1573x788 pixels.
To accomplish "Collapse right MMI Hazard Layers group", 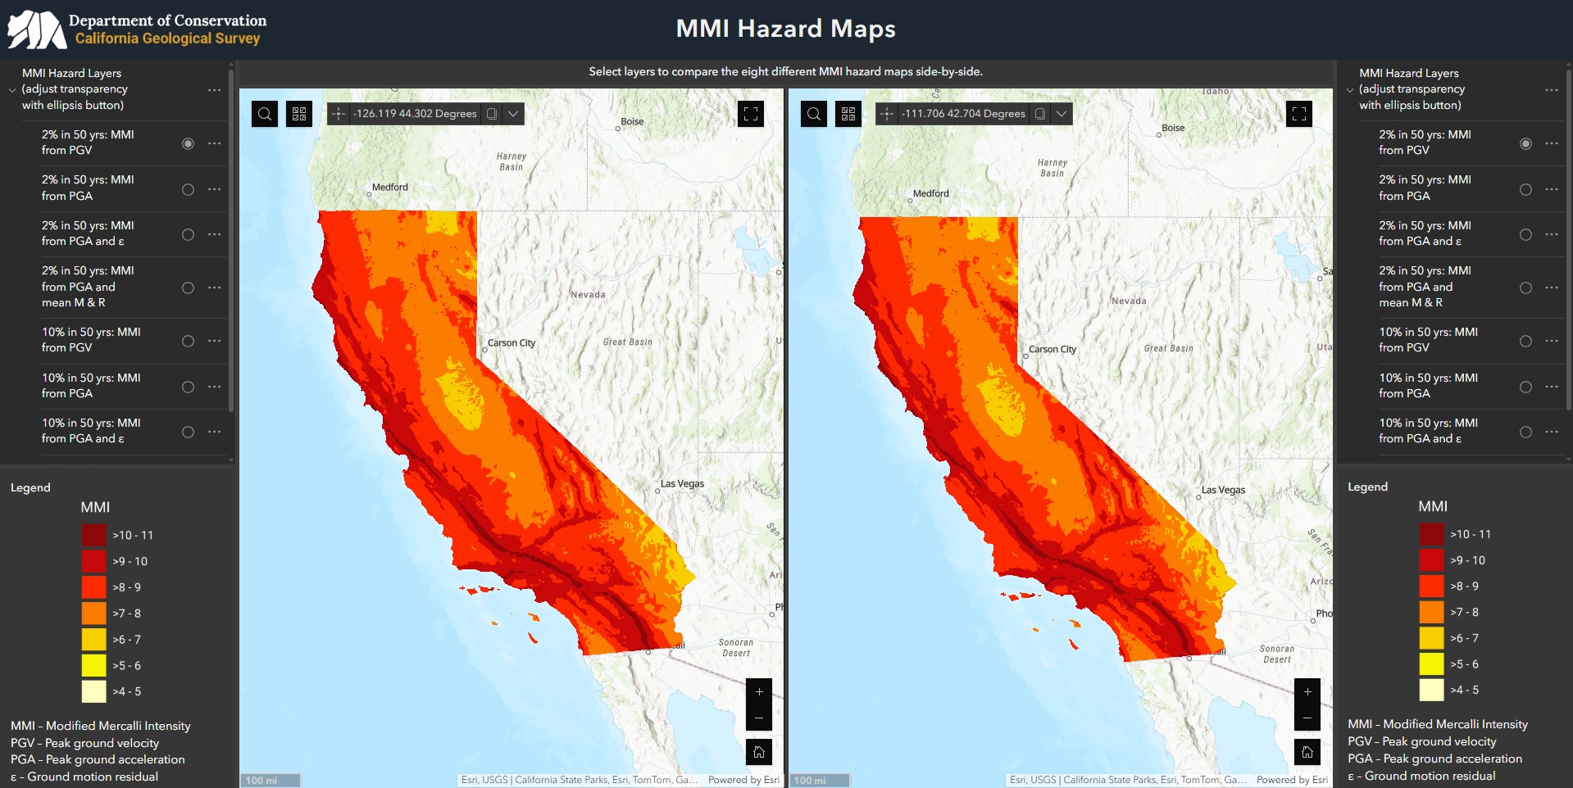I will tap(1350, 90).
